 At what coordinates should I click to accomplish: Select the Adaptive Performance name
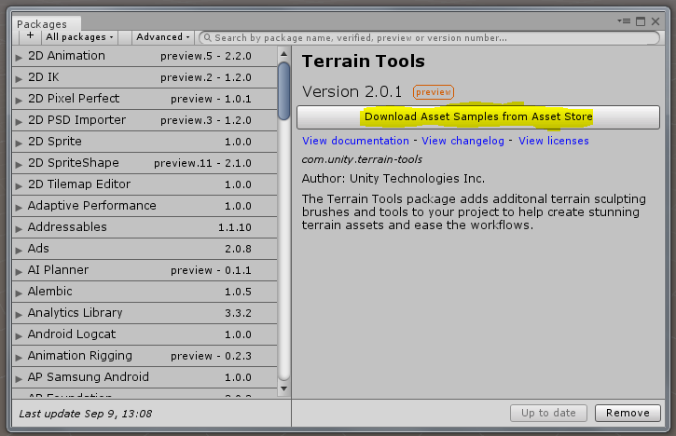91,206
